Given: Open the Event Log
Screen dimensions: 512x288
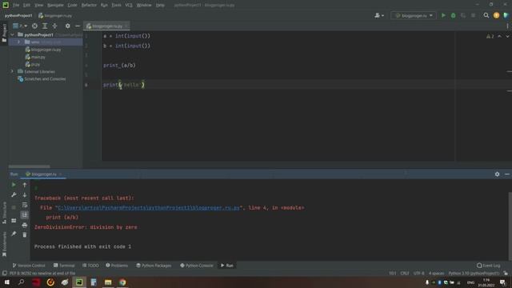Looking at the screenshot, I should pyautogui.click(x=489, y=266).
